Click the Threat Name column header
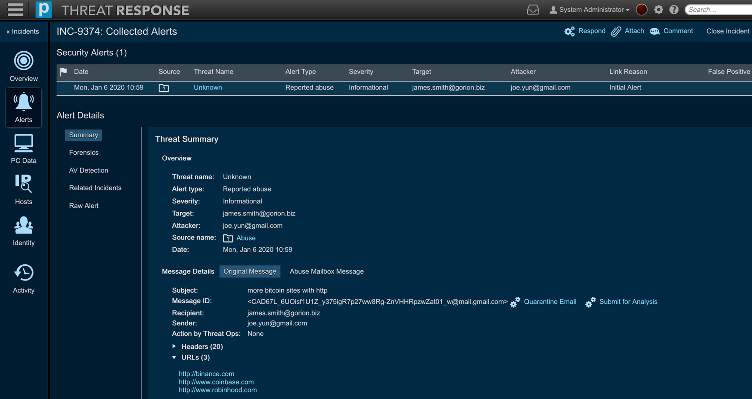752x399 pixels. point(213,71)
